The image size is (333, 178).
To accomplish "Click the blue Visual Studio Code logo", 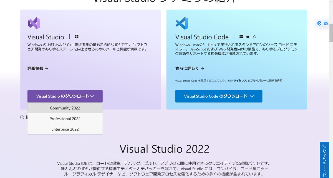I will click(x=182, y=23).
